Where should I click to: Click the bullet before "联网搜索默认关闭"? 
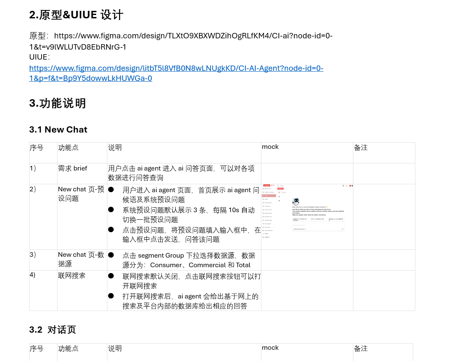(x=111, y=276)
